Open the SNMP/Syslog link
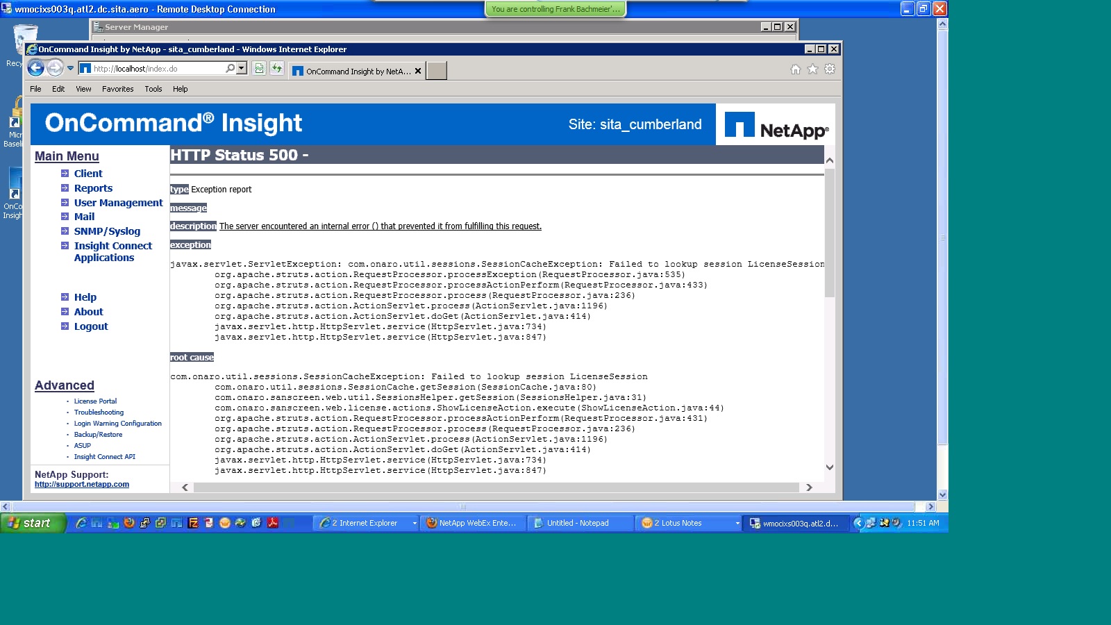The width and height of the screenshot is (1111, 625). pyautogui.click(x=107, y=231)
